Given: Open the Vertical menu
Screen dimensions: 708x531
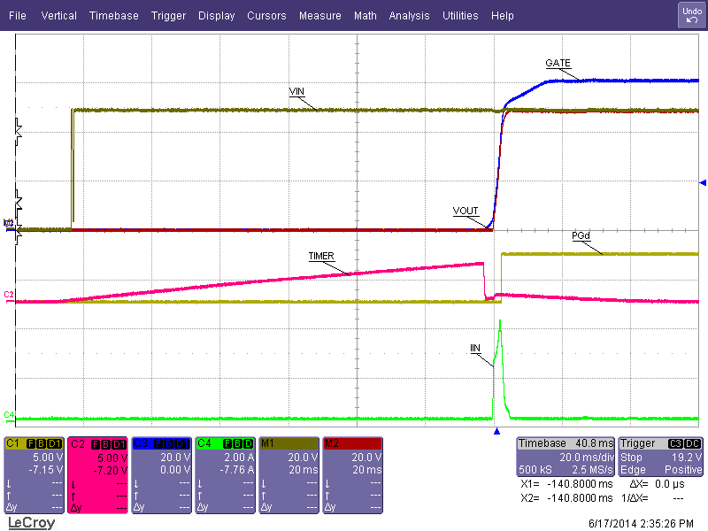Looking at the screenshot, I should [58, 16].
